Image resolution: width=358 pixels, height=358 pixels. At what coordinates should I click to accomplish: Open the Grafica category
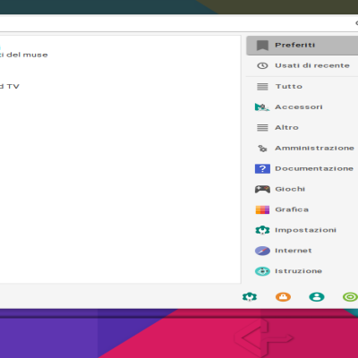pos(302,209)
